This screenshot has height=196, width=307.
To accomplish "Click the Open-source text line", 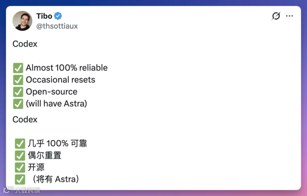I will (x=52, y=92).
